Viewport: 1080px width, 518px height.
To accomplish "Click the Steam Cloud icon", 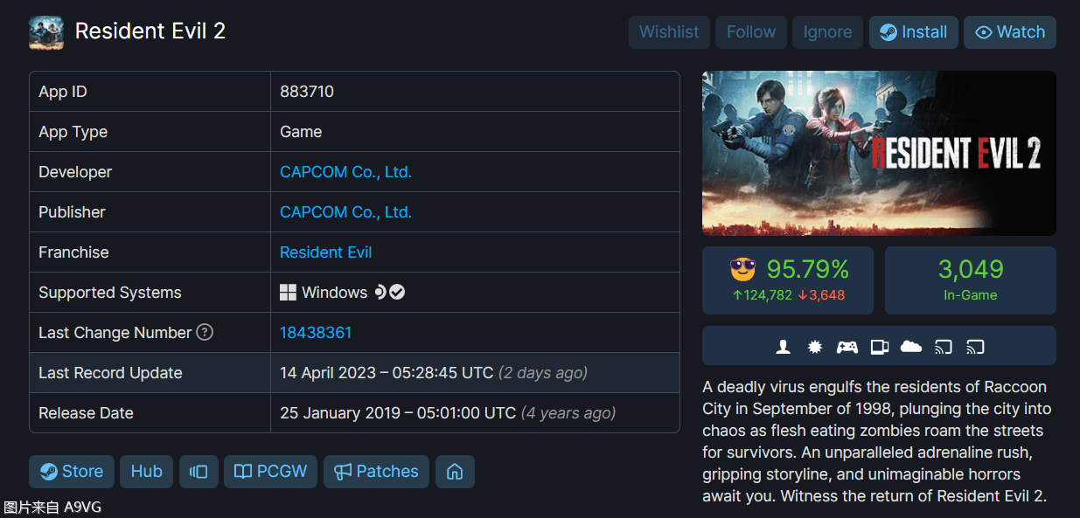I will coord(911,347).
